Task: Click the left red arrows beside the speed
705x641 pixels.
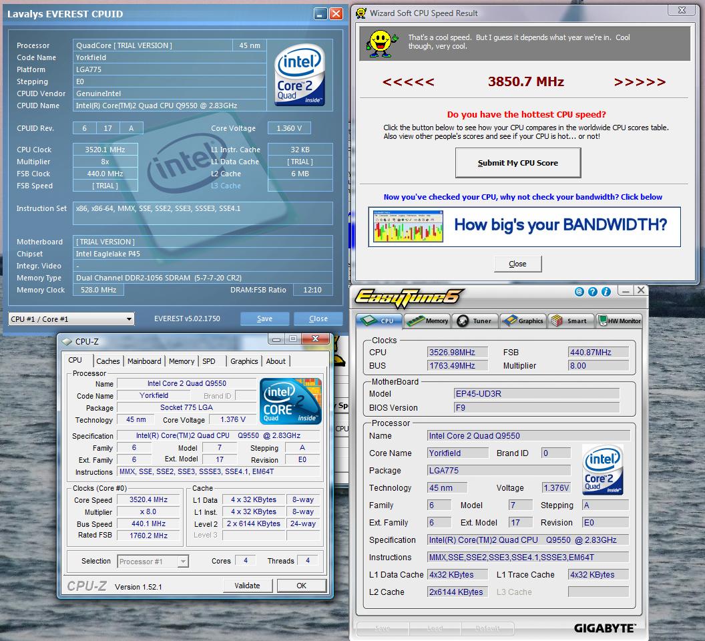Action: (409, 82)
